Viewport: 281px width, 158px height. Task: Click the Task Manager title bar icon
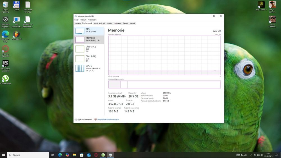(x=76, y=16)
